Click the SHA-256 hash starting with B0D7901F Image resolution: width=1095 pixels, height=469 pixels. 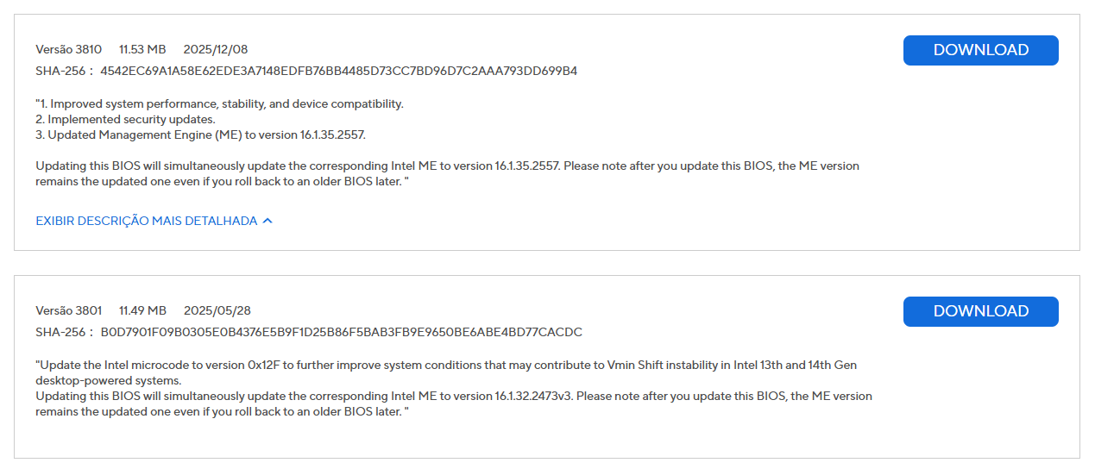click(341, 332)
